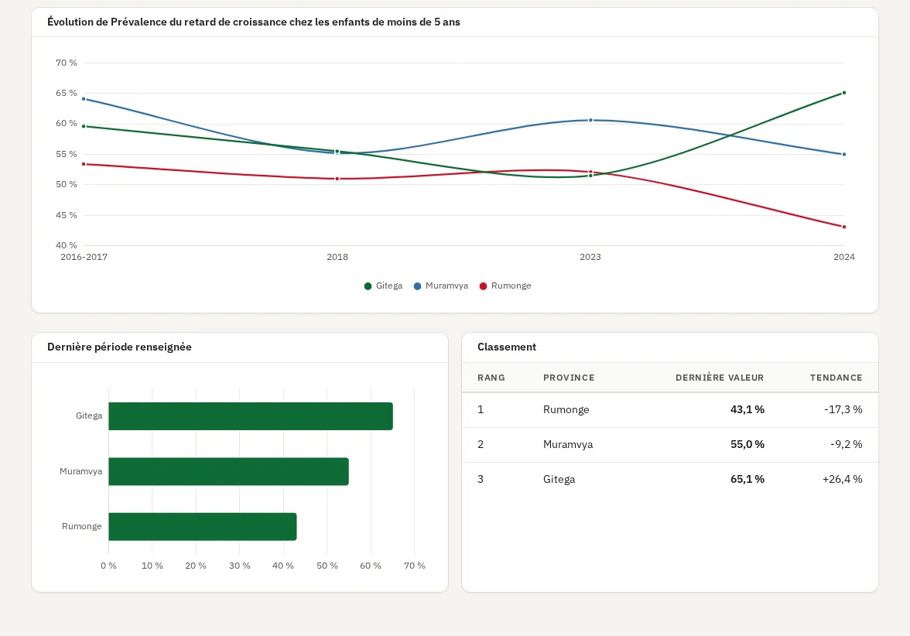The image size is (910, 636).
Task: Click the Muramvya label on the bar chart axis
Action: (80, 471)
